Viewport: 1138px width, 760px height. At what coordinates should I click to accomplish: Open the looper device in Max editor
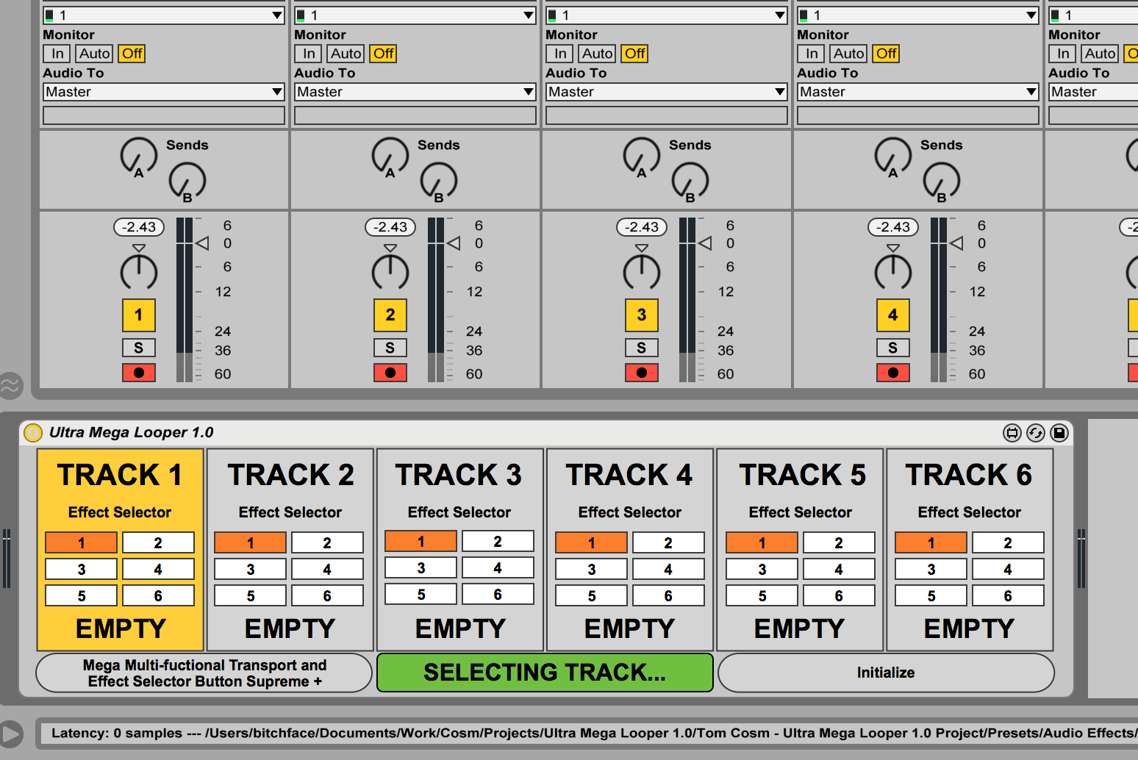[1012, 433]
